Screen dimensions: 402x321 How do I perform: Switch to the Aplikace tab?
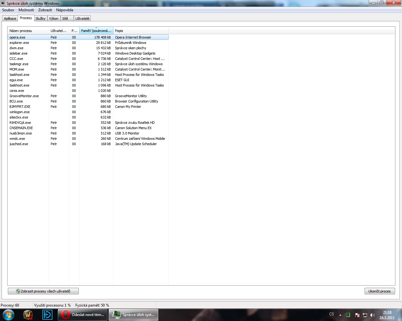[x=10, y=18]
